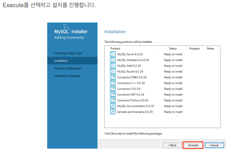Click the MySQL Shell 8.0.26 product icon
233x152 pixels.
[x=113, y=66]
